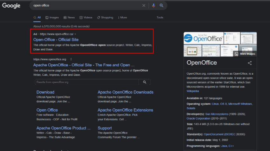Open three-dot menu beside openoffice.org URL
Screen dimensions: 270x151
pyautogui.click(x=71, y=59)
